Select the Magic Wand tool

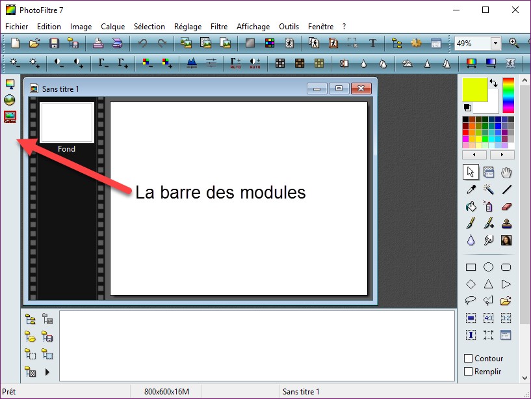coord(489,189)
